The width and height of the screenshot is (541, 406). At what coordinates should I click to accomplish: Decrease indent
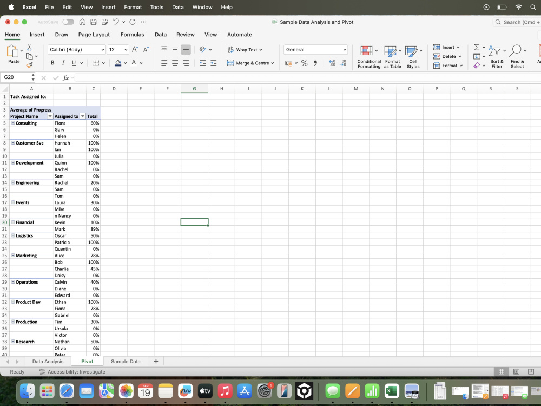[202, 63]
